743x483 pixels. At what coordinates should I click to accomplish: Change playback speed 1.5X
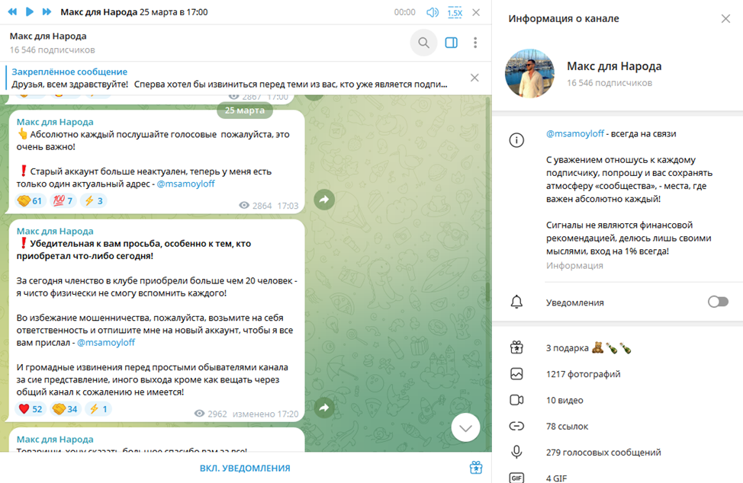click(x=455, y=12)
